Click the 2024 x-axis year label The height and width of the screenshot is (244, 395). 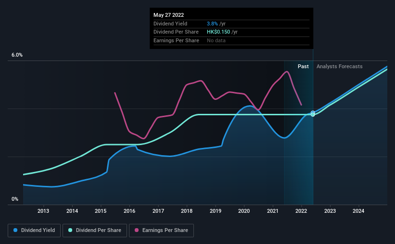(358, 211)
